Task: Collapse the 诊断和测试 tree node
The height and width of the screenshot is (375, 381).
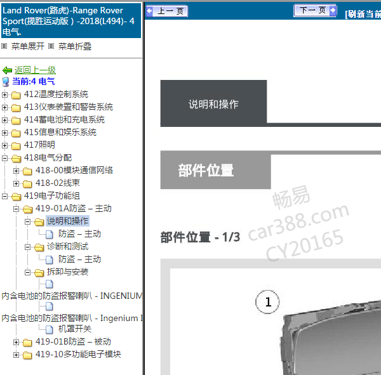Action: click(x=27, y=247)
